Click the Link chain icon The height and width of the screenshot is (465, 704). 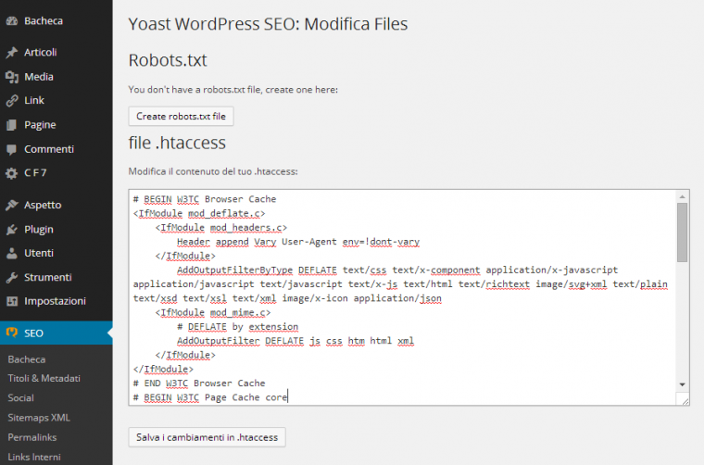(12, 101)
